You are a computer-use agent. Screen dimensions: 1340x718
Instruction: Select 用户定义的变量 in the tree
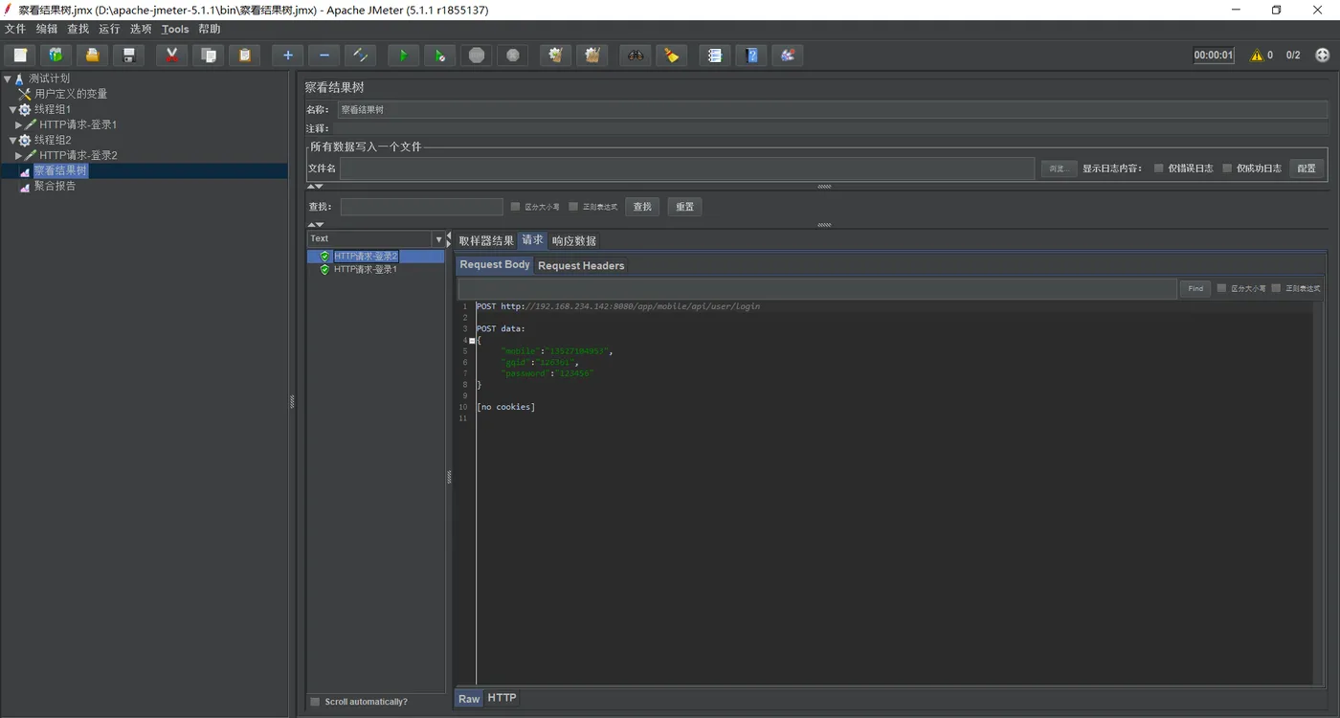pos(71,94)
